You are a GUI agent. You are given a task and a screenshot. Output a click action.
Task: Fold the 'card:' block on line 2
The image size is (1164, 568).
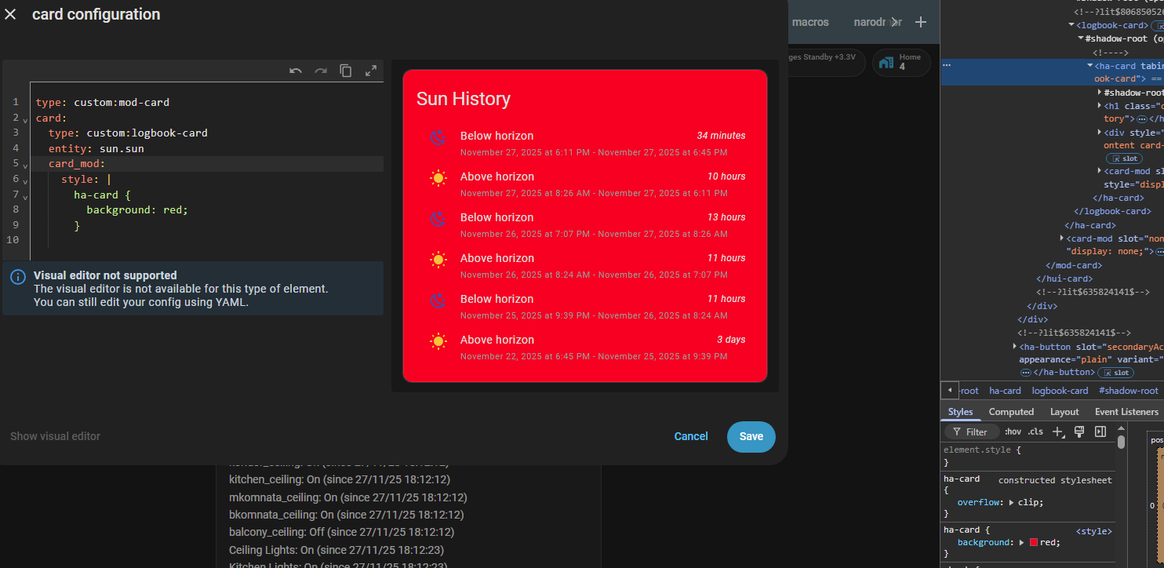pos(25,119)
